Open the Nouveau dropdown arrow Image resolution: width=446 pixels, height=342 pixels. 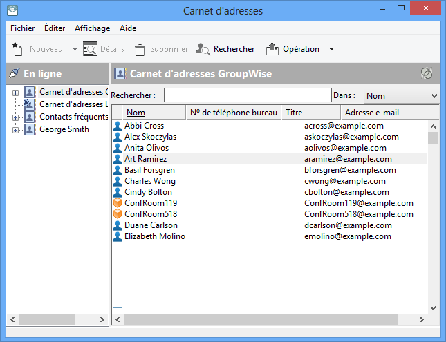[x=75, y=49]
